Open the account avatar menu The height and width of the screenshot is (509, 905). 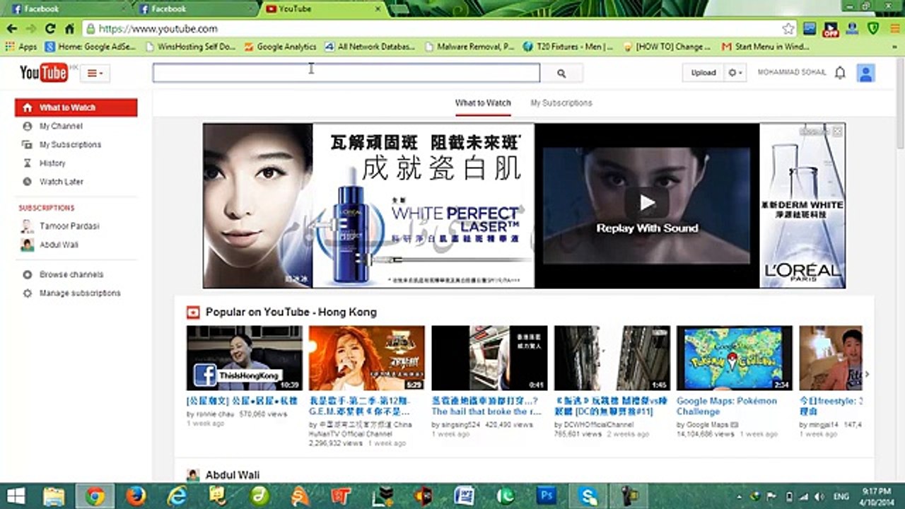[x=865, y=72]
